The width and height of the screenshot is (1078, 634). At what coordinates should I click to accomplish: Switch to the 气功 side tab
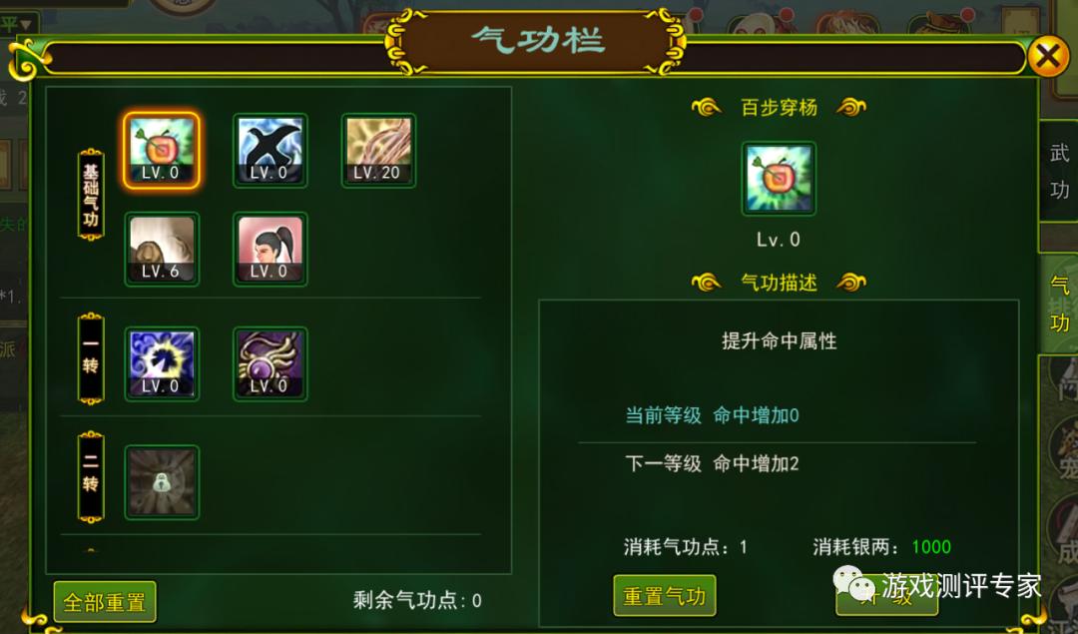pos(1059,304)
